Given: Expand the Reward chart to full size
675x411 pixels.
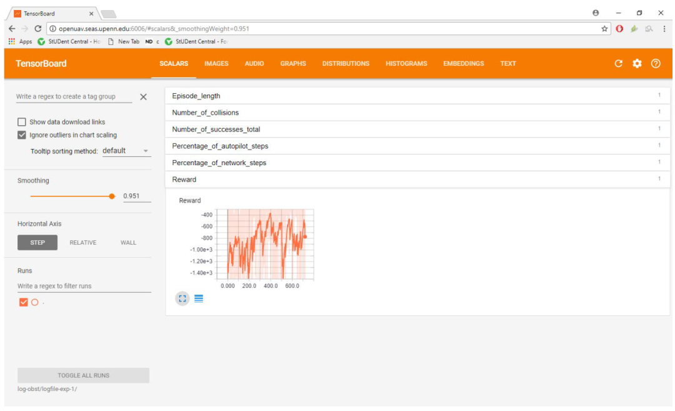Looking at the screenshot, I should [182, 298].
